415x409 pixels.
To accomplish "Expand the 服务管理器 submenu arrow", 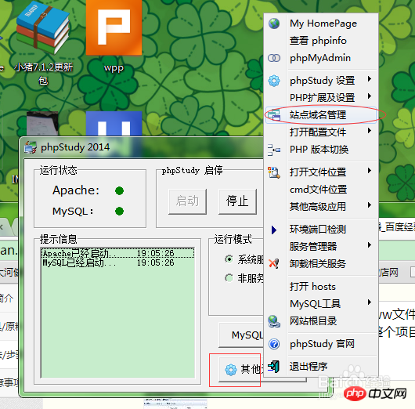I will (x=370, y=245).
